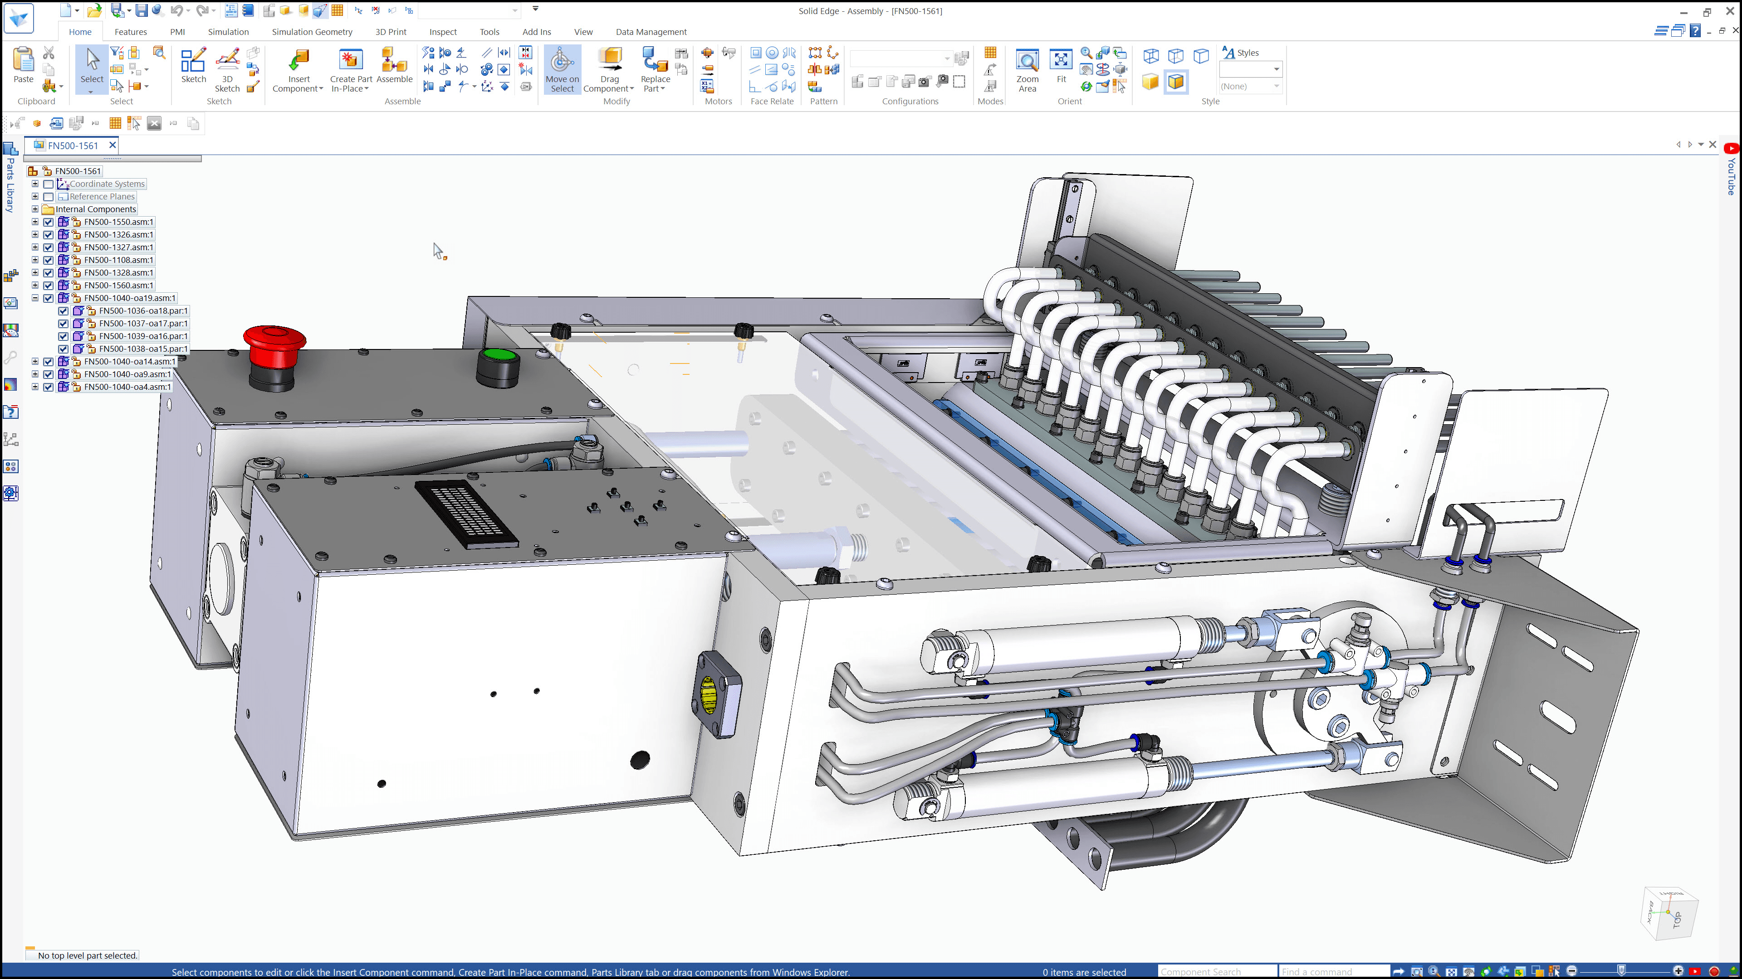1742x979 pixels.
Task: Open the Styles dropdown list
Action: pyautogui.click(x=1276, y=70)
